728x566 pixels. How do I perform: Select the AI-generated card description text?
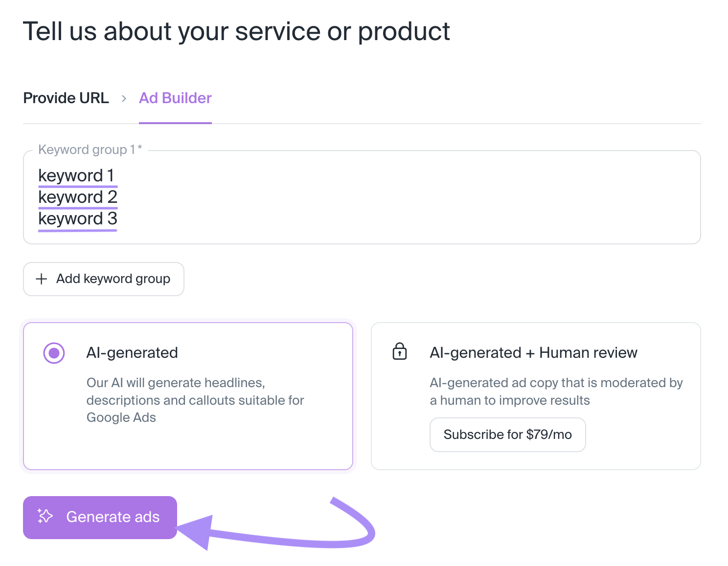195,400
